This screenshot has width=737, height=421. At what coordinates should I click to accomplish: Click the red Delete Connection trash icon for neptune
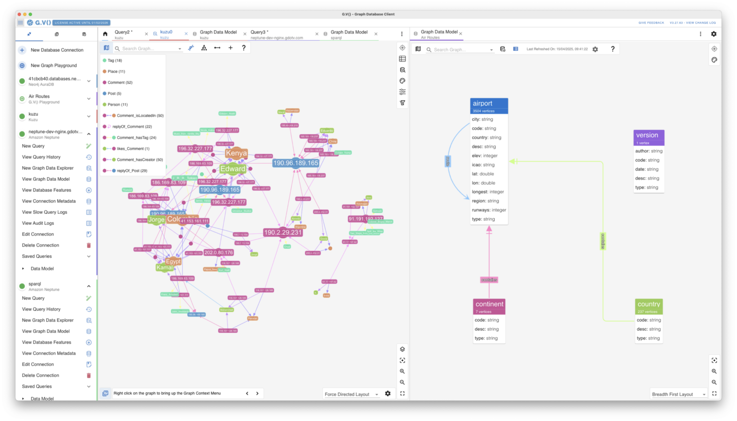[89, 246]
